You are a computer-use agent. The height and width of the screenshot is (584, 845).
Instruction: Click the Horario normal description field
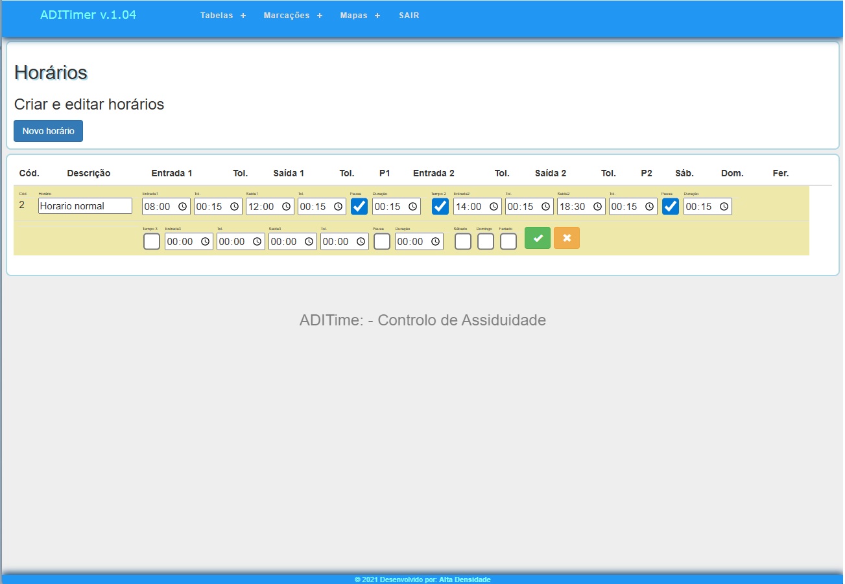tap(85, 207)
